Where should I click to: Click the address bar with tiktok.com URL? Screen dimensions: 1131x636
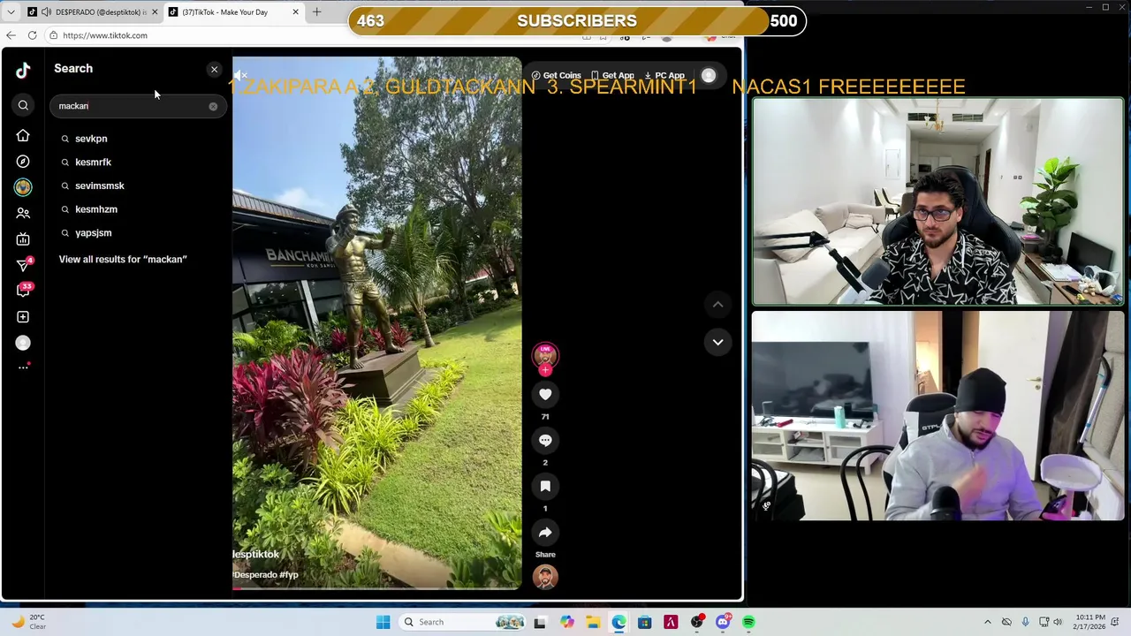309,35
